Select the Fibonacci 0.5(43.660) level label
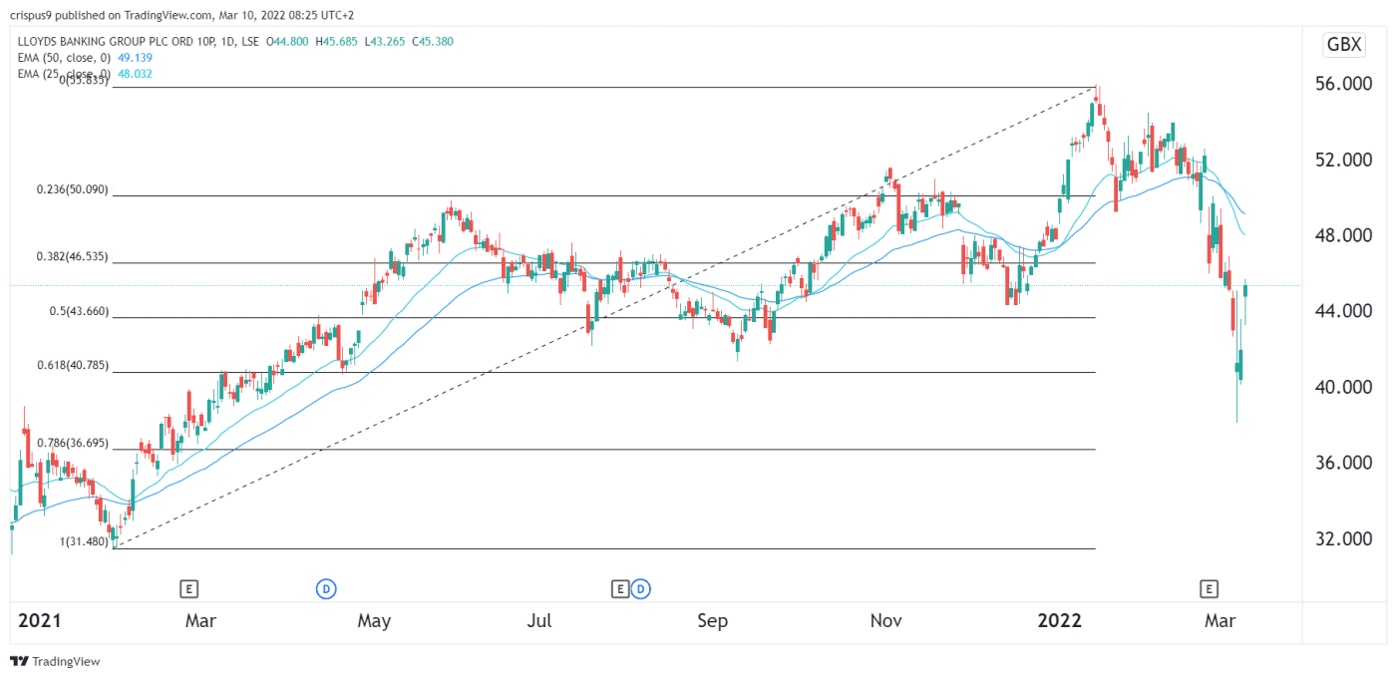Viewport: 1396px width, 678px height. click(x=79, y=311)
